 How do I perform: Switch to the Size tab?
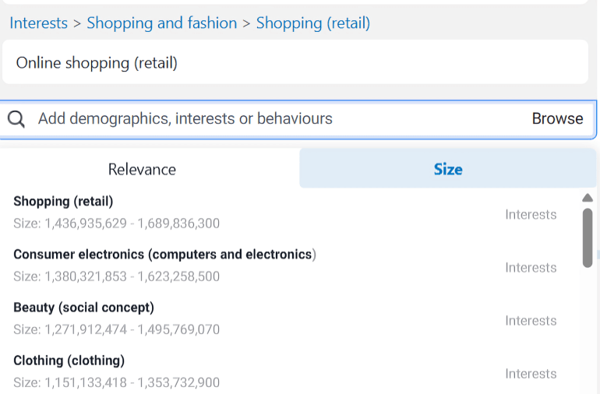448,169
